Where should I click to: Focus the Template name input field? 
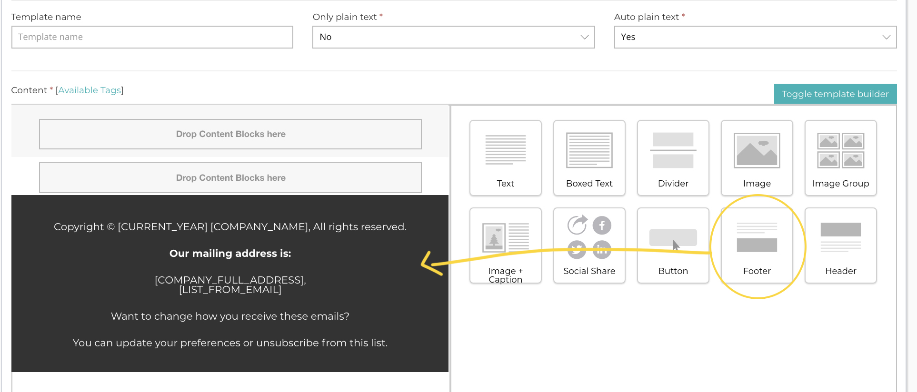(x=152, y=37)
